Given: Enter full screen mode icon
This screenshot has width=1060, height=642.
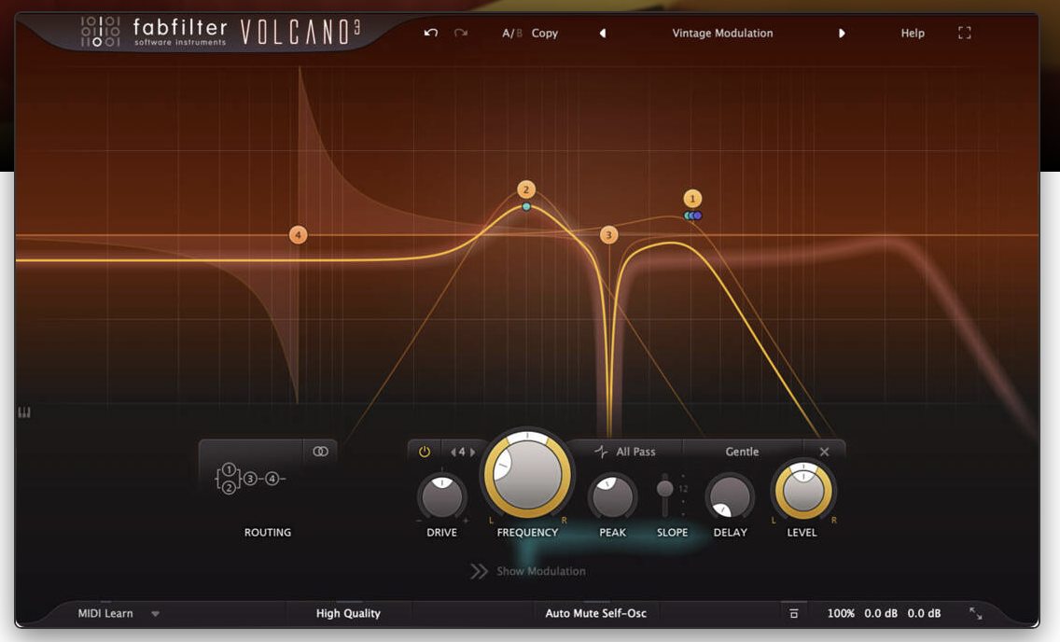Looking at the screenshot, I should 965,33.
